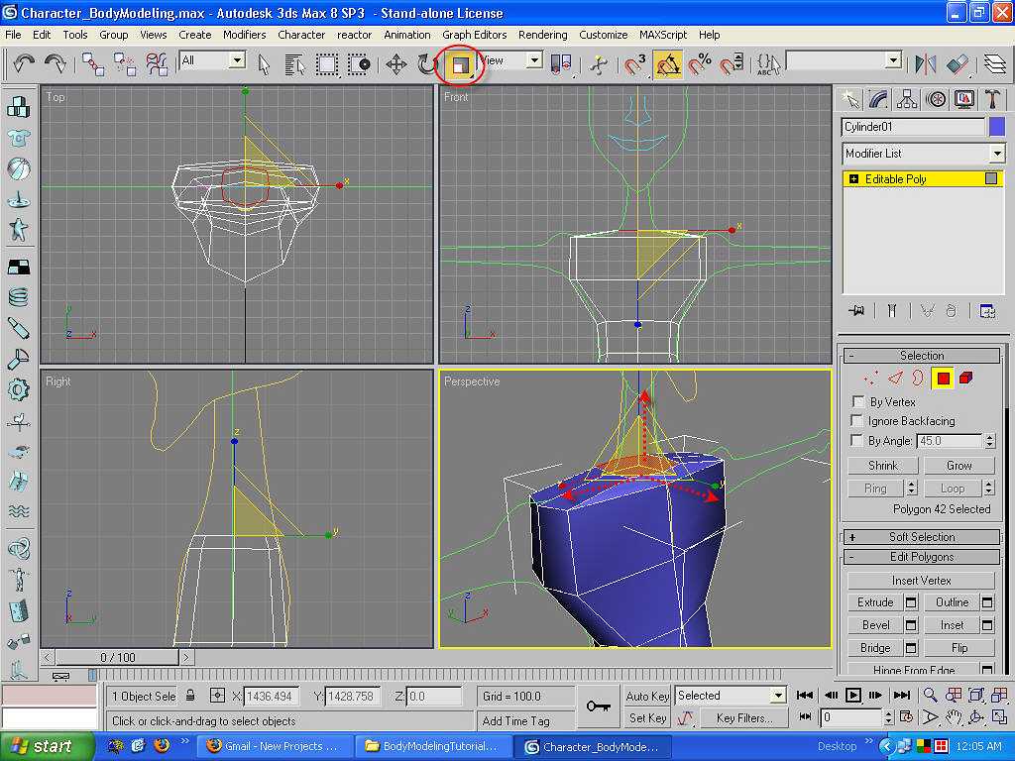Open Select by Name list tool

click(x=294, y=64)
